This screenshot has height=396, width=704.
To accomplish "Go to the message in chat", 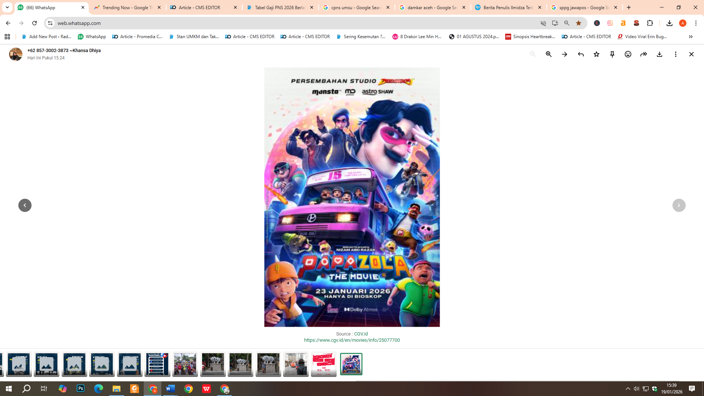I will point(565,54).
